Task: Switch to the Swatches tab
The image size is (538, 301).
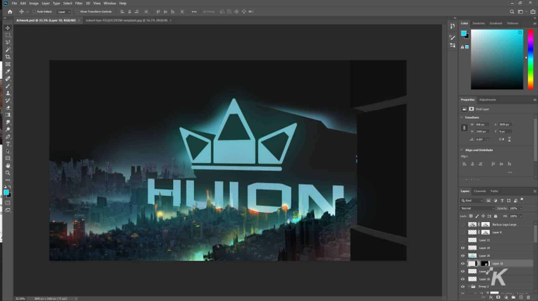Action: (x=478, y=23)
